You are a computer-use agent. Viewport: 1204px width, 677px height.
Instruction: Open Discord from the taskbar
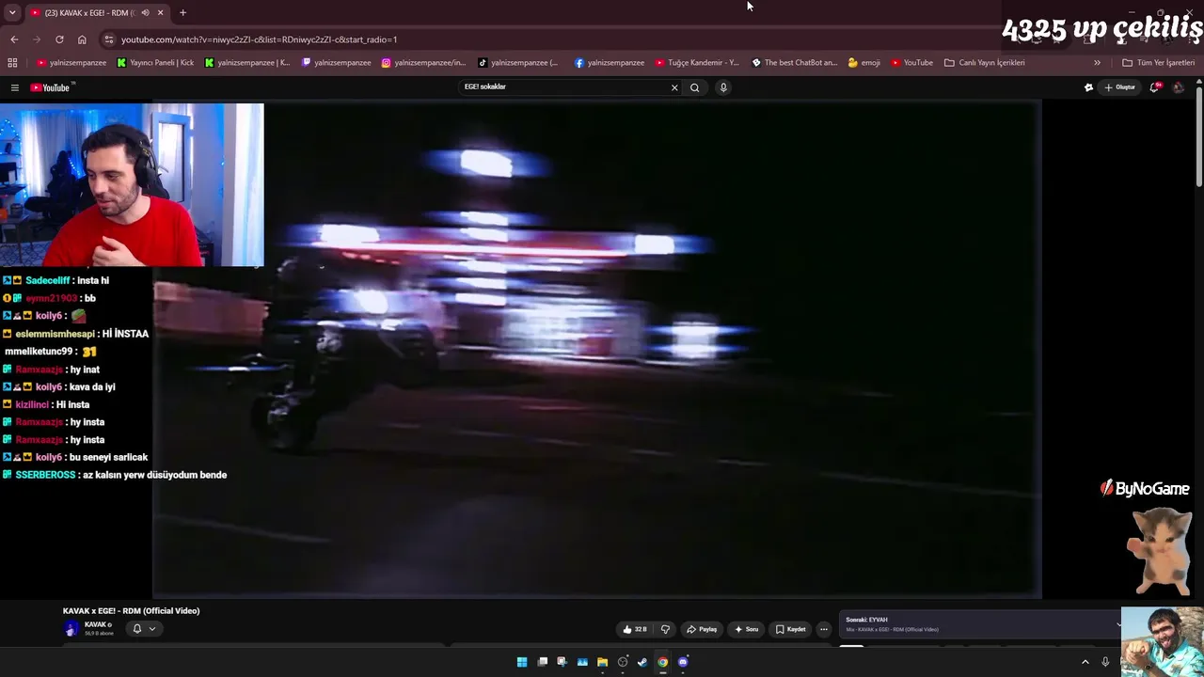(684, 662)
